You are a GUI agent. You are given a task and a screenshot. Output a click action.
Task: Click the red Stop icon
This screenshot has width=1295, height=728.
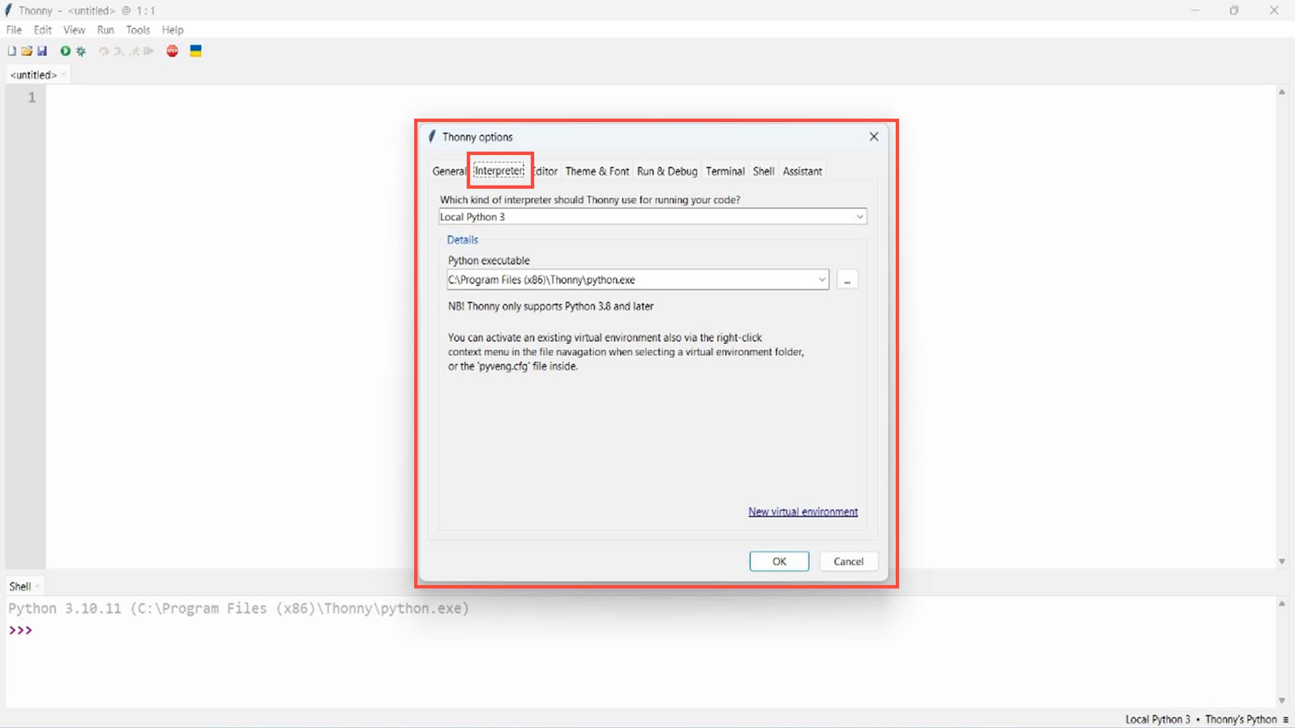pos(173,51)
